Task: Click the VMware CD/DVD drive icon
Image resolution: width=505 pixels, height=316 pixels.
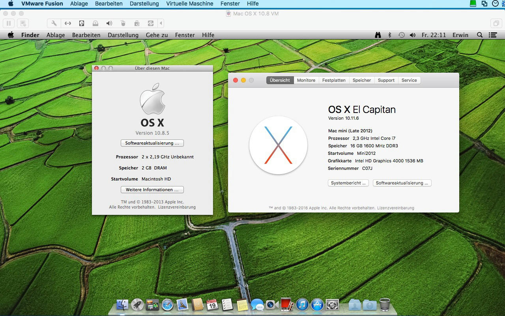Action: tap(95, 23)
